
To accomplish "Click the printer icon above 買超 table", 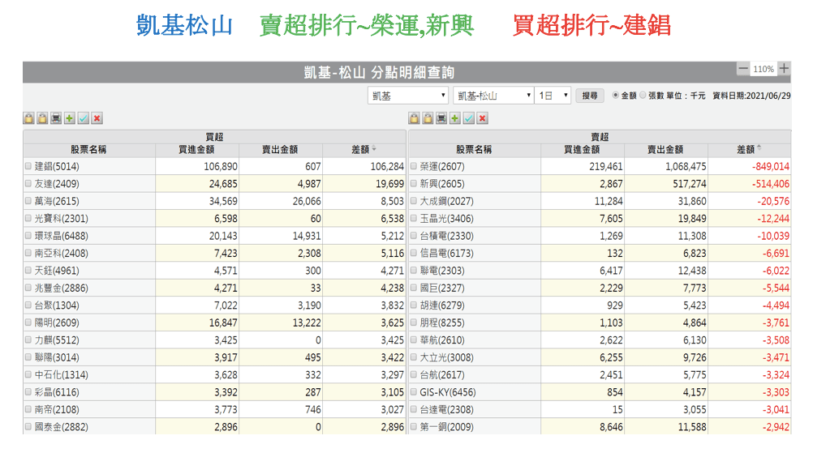I will (56, 118).
